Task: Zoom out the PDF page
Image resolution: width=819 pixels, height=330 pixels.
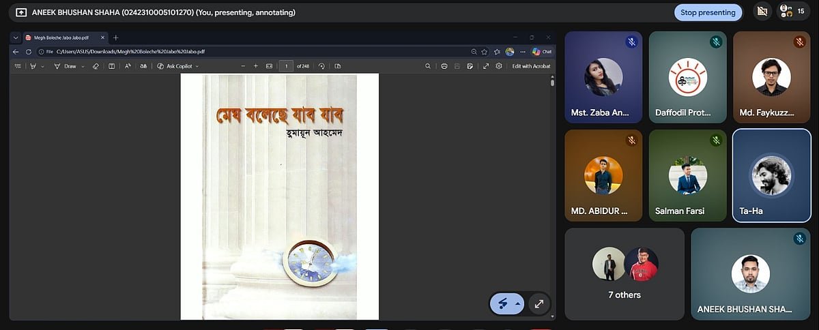Action: click(243, 66)
